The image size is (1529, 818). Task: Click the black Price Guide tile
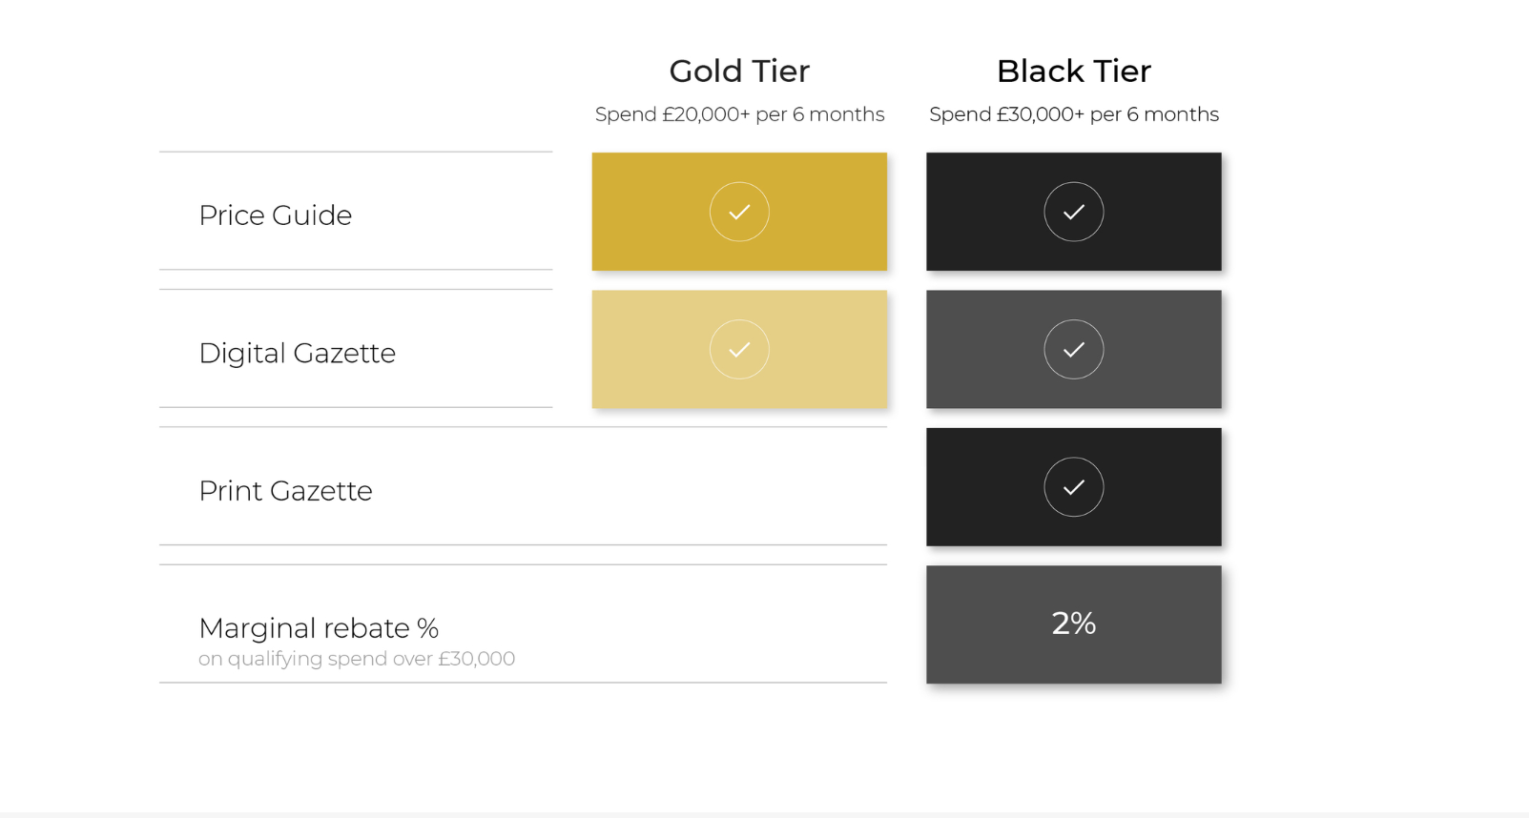(1074, 212)
